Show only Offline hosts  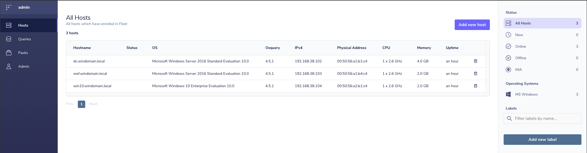click(x=542, y=58)
